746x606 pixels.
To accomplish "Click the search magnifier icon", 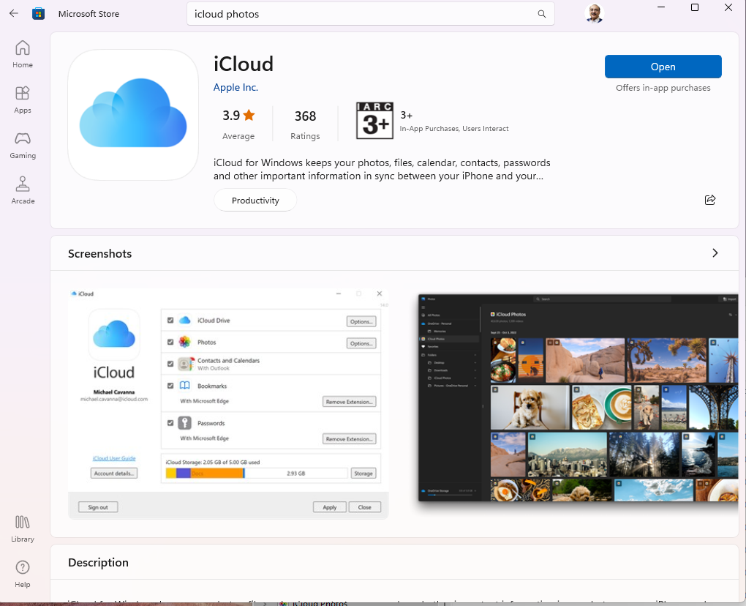I will (542, 14).
